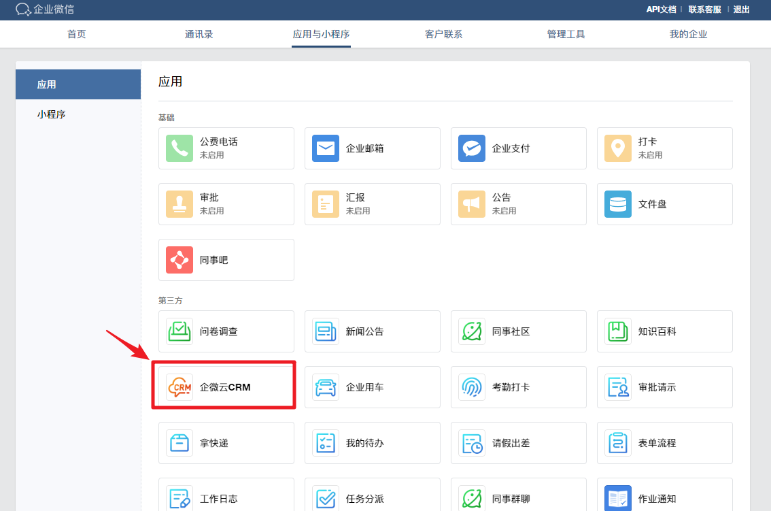
Task: Open the 管理工具 tab
Action: (566, 34)
